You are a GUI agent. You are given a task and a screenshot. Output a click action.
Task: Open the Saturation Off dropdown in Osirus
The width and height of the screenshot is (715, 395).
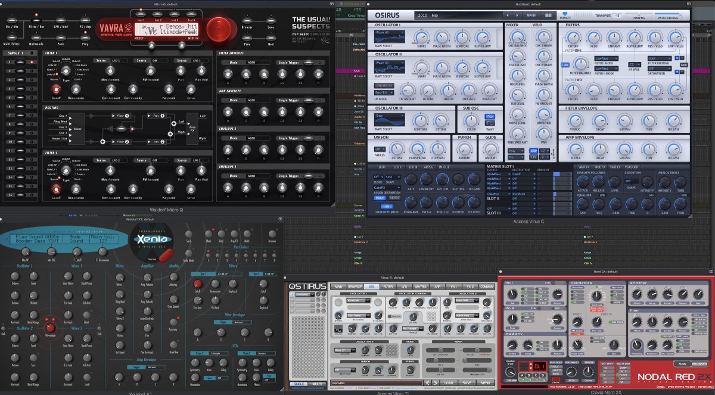pyautogui.click(x=660, y=69)
